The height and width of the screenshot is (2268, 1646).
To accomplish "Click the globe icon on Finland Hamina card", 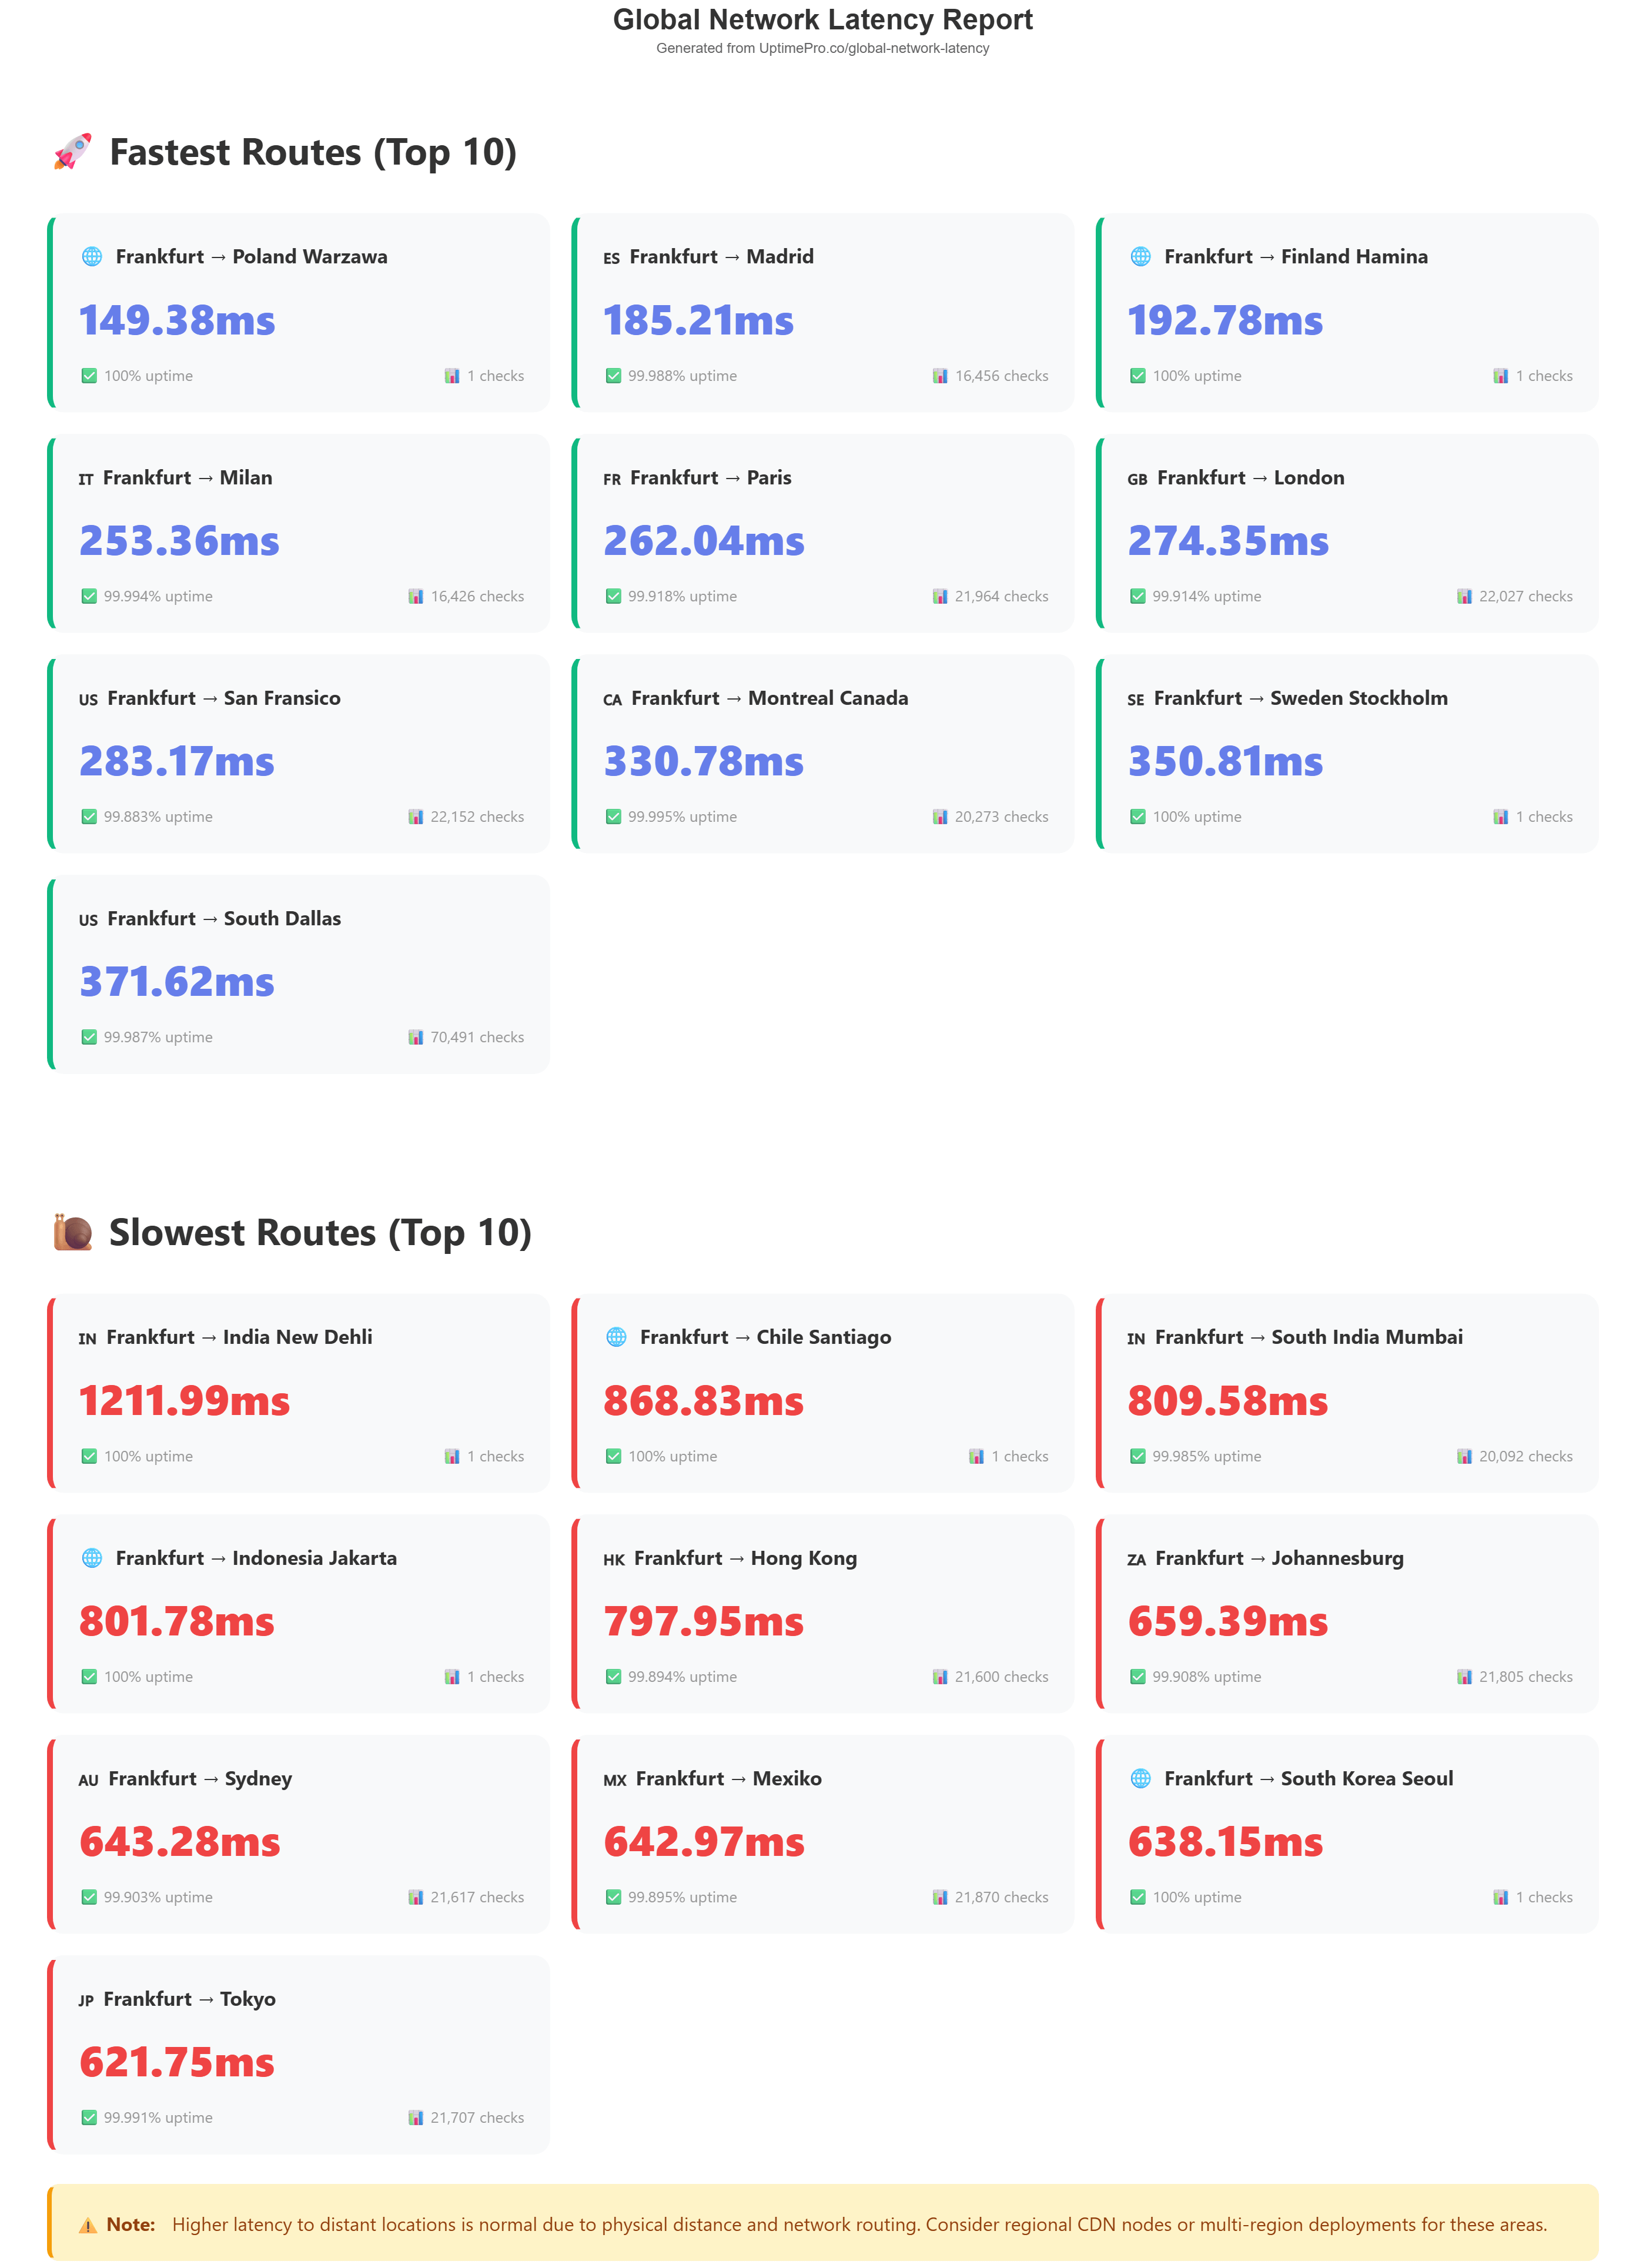I will (x=1140, y=257).
